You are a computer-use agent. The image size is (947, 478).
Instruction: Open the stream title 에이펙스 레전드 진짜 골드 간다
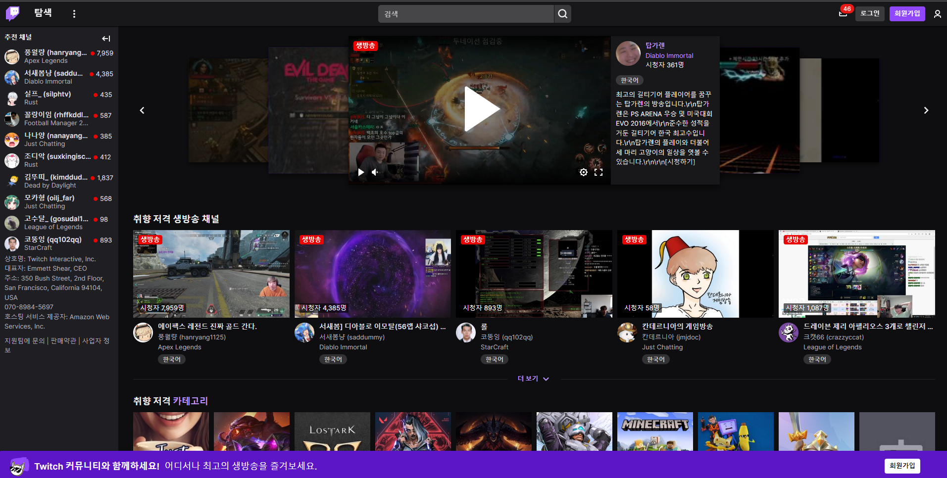[x=207, y=327]
